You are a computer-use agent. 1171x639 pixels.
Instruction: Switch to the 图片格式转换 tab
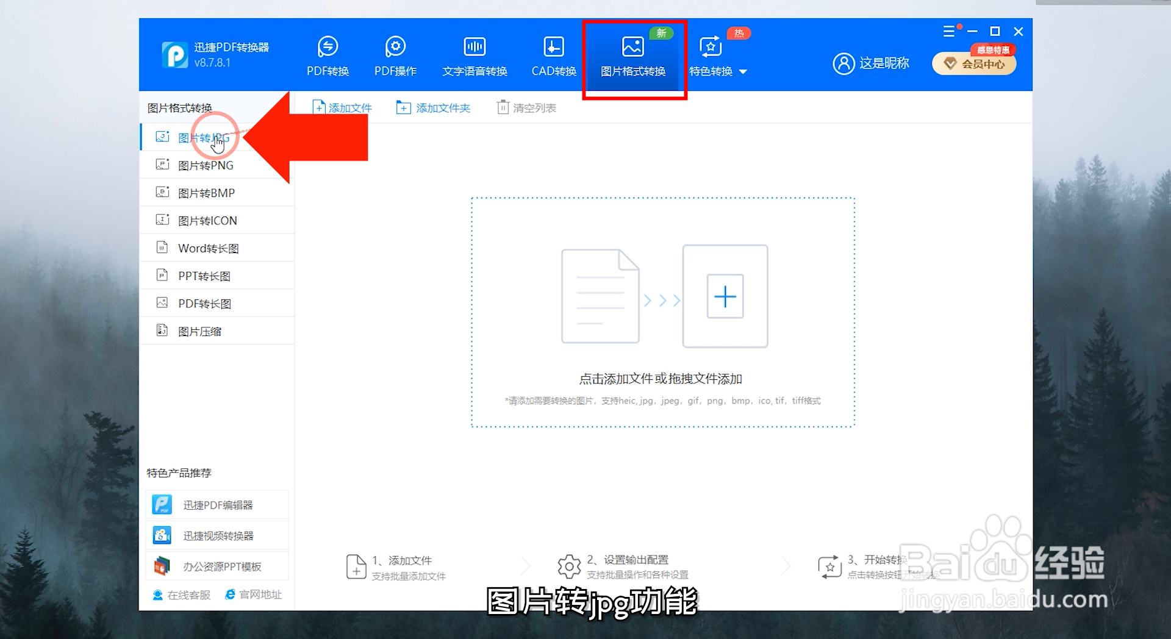(632, 55)
